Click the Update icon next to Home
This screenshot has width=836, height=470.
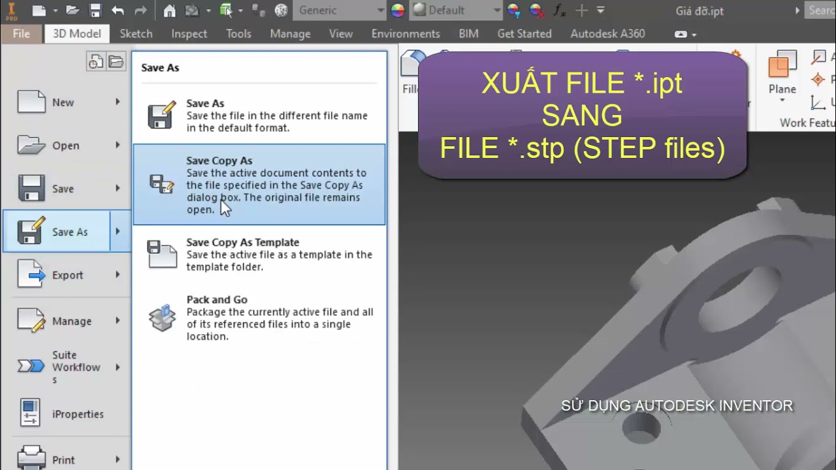point(192,10)
